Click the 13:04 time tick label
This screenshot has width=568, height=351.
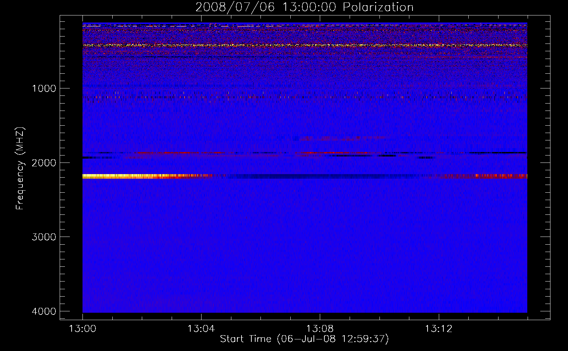tap(201, 329)
